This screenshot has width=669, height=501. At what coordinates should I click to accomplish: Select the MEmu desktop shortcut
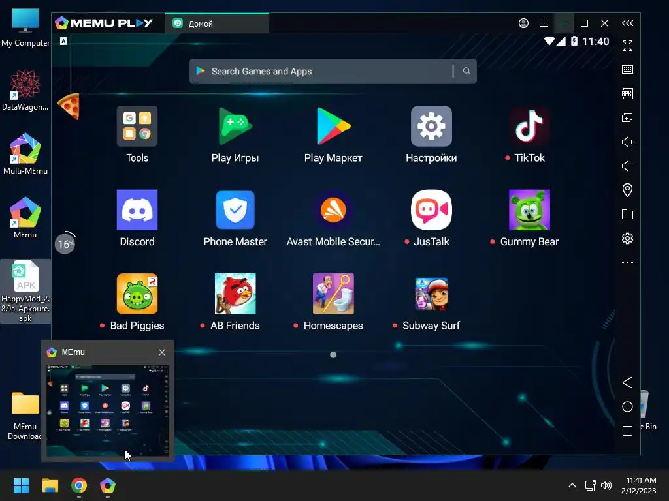point(25,218)
